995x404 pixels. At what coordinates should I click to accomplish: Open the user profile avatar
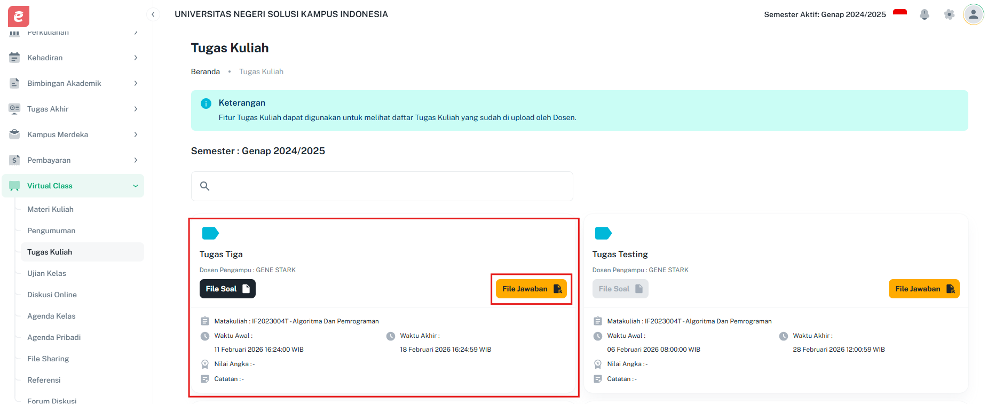(974, 14)
